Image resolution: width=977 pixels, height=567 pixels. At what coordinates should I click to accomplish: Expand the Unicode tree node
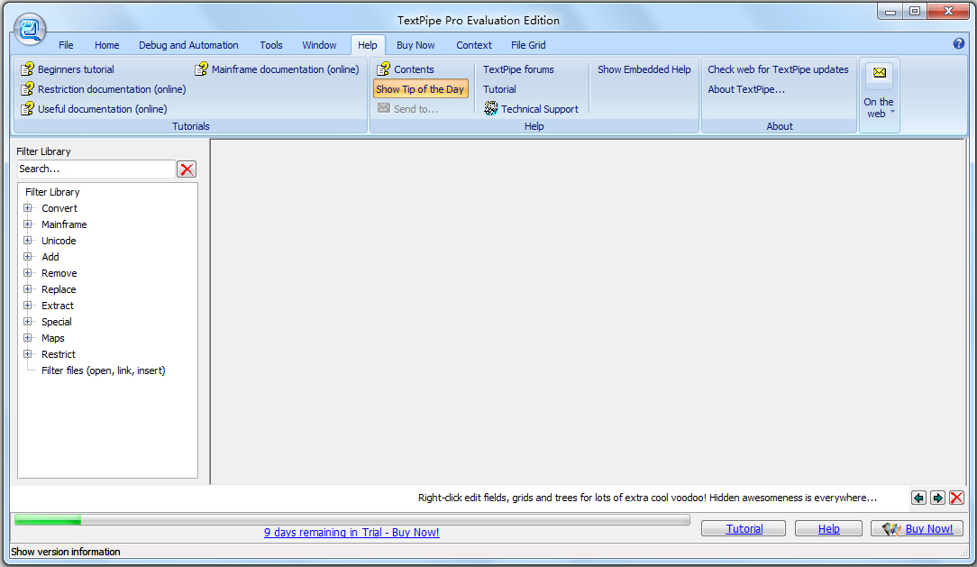(x=27, y=241)
